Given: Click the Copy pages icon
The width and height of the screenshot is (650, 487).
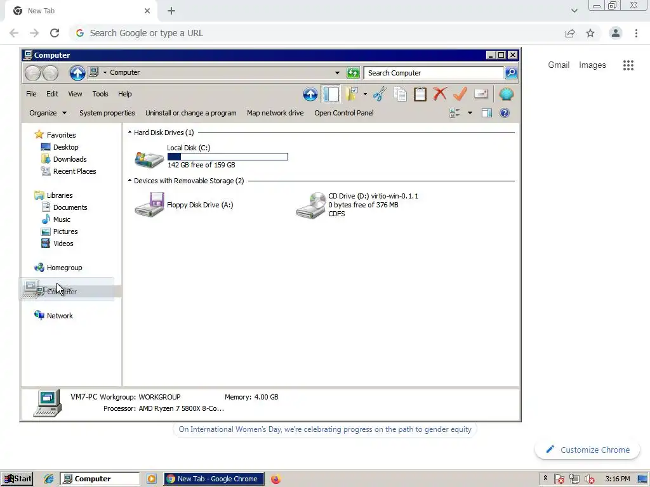Looking at the screenshot, I should (x=400, y=94).
